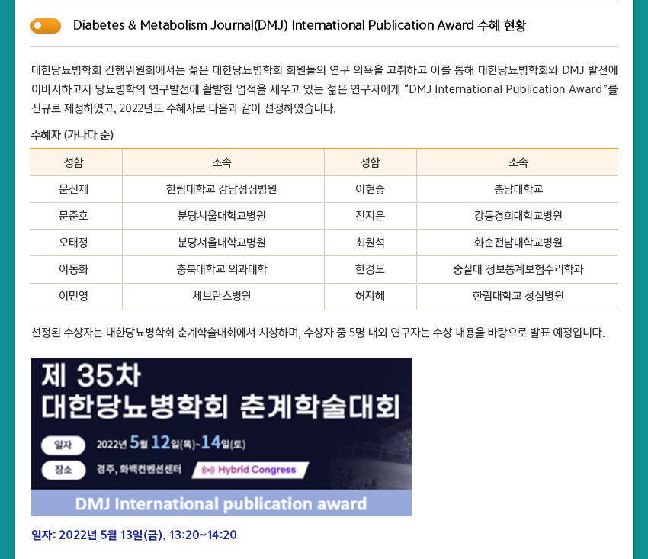Click the second 성함 column header

click(370, 162)
